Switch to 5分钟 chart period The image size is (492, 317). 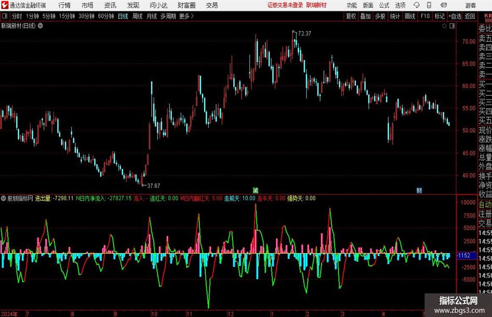point(48,16)
